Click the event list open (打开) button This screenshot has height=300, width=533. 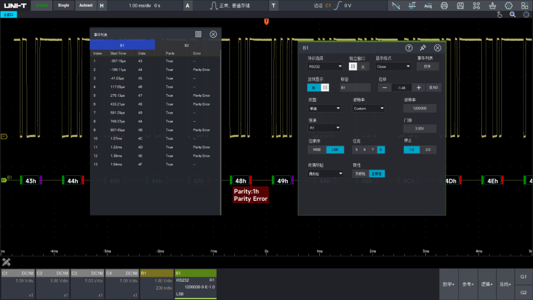427,67
